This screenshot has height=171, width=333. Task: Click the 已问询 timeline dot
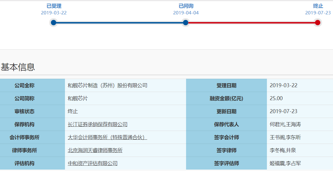tap(186, 23)
